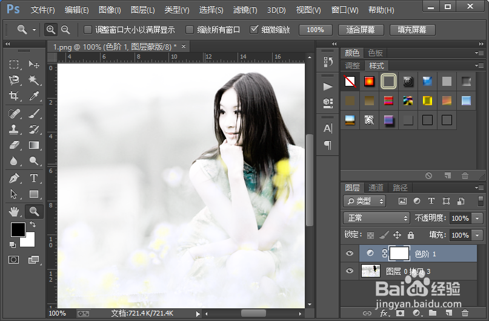Select the Rectangle shape tool
The width and height of the screenshot is (489, 321).
tap(34, 194)
